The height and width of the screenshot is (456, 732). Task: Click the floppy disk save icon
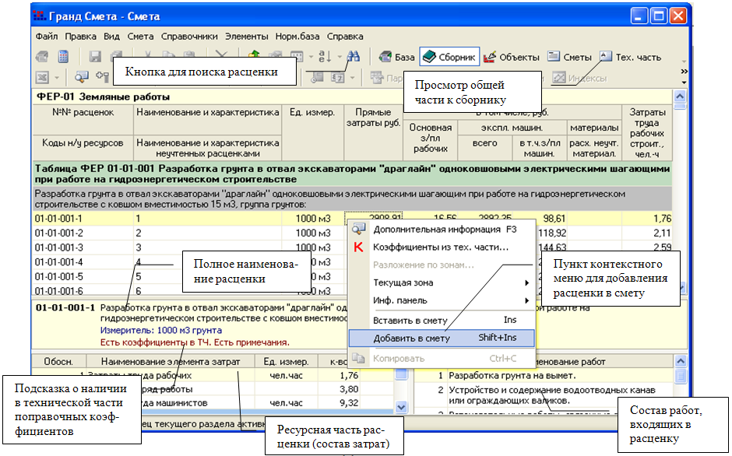point(95,57)
